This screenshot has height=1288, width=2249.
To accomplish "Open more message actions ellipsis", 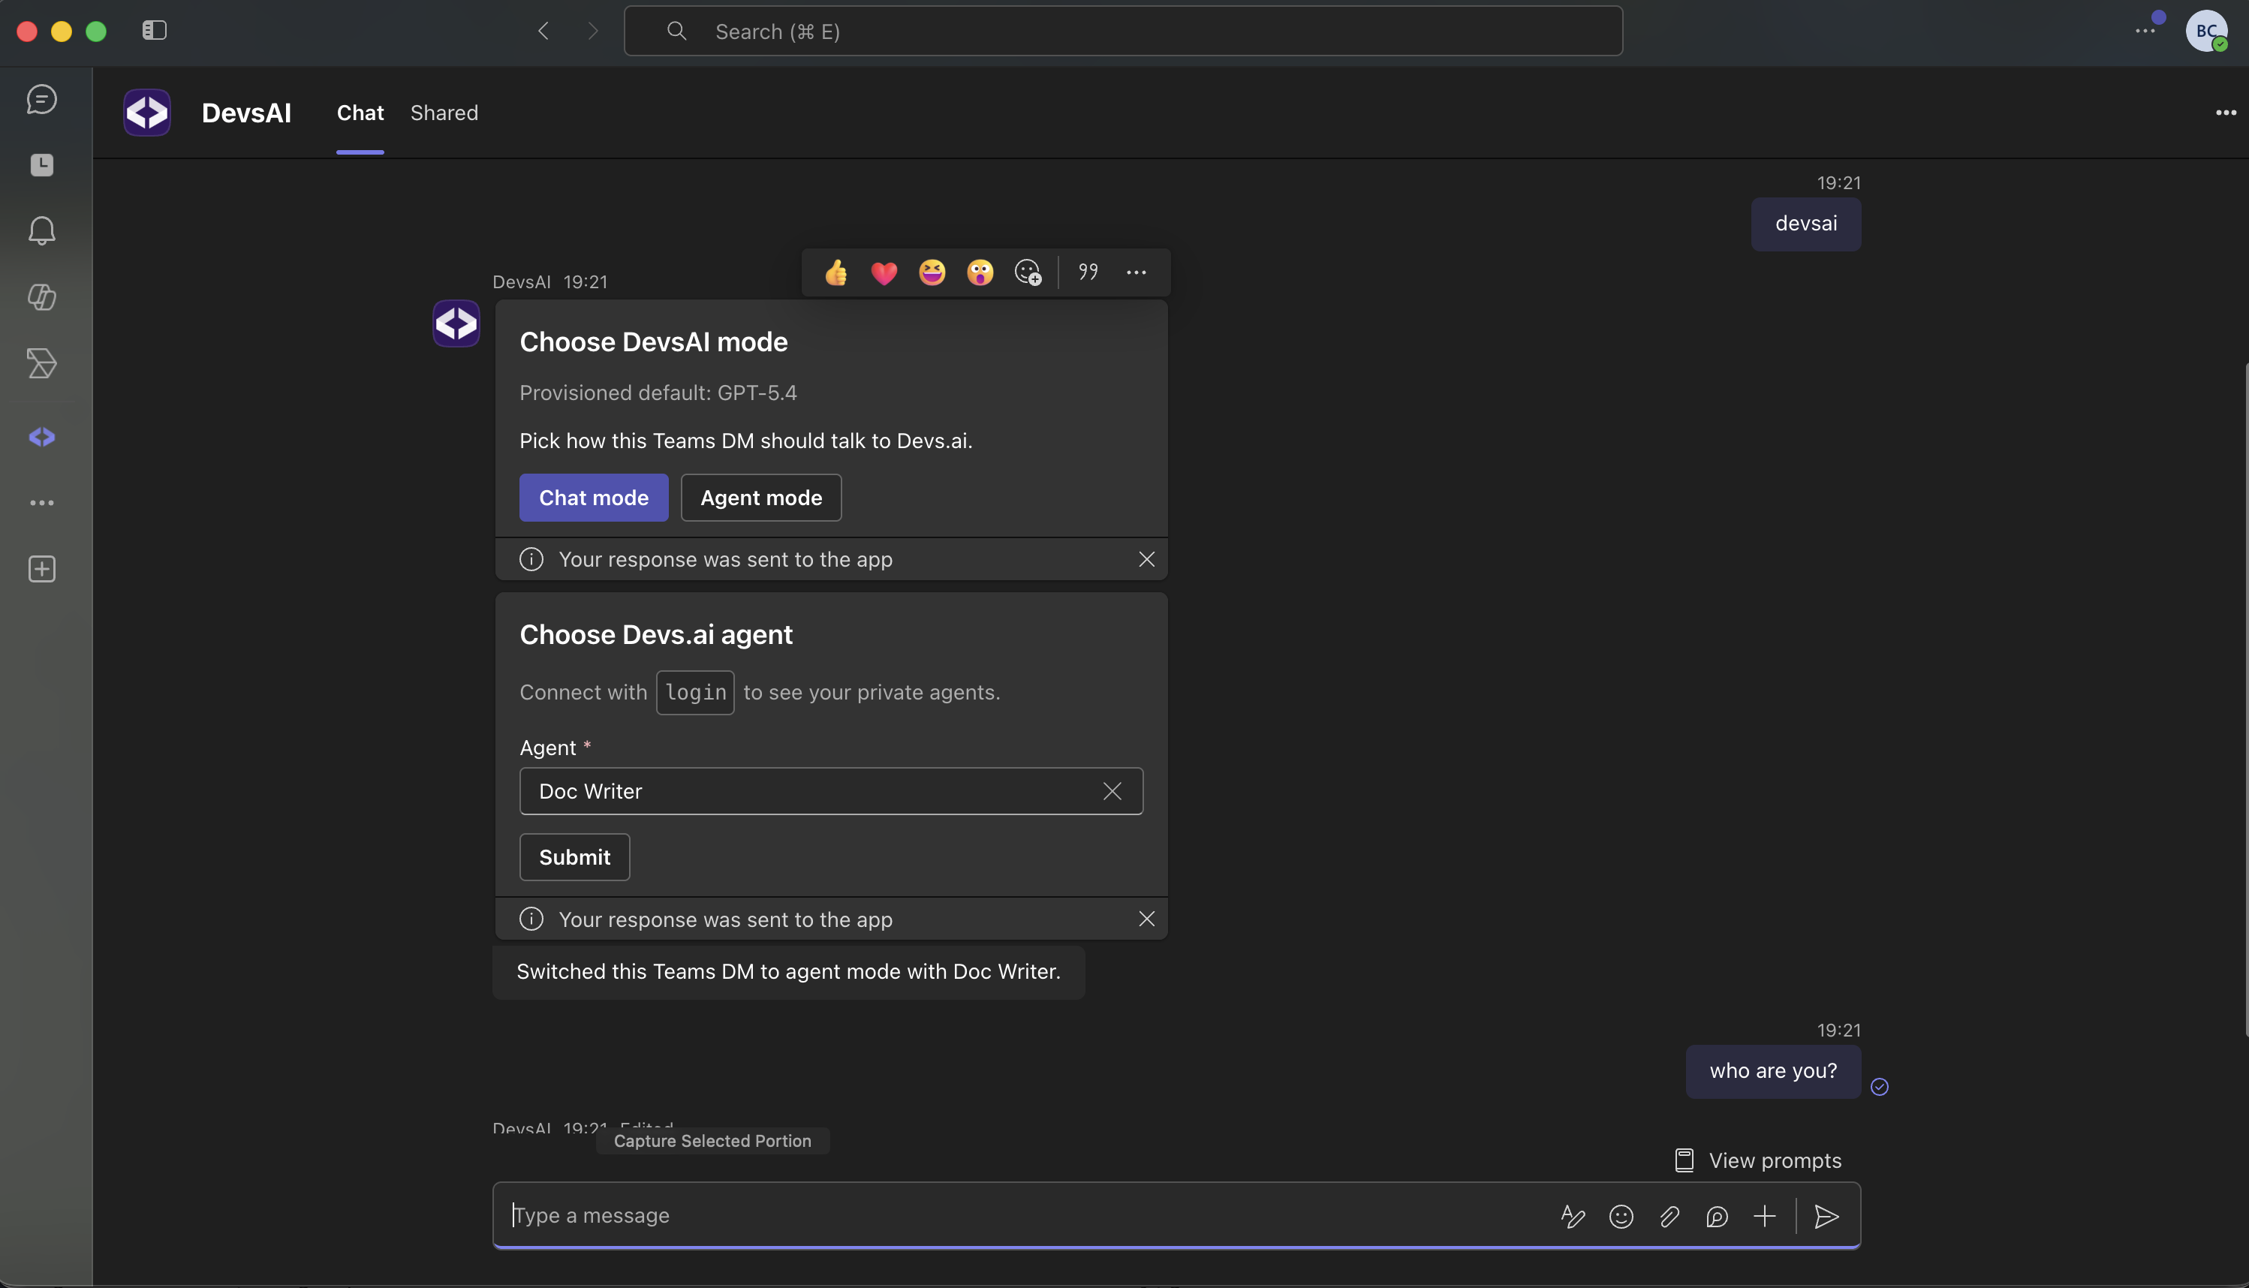I will (1136, 272).
